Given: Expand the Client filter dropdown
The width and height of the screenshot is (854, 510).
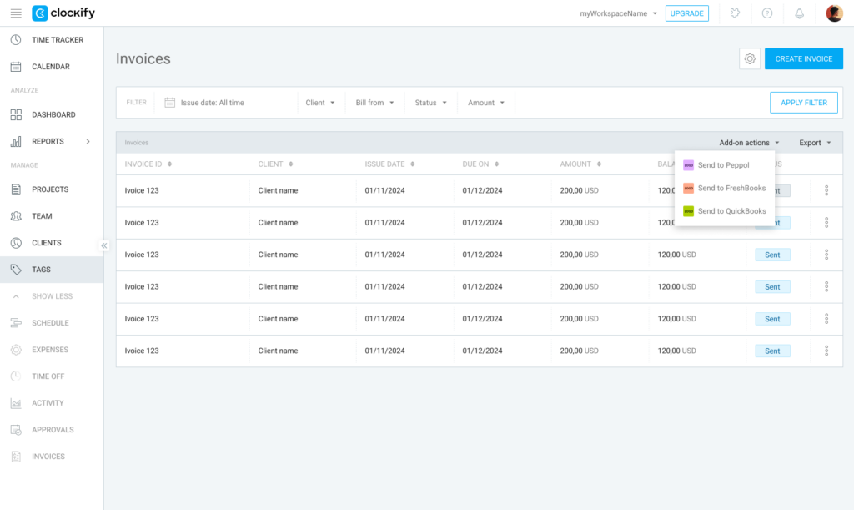Looking at the screenshot, I should point(320,103).
